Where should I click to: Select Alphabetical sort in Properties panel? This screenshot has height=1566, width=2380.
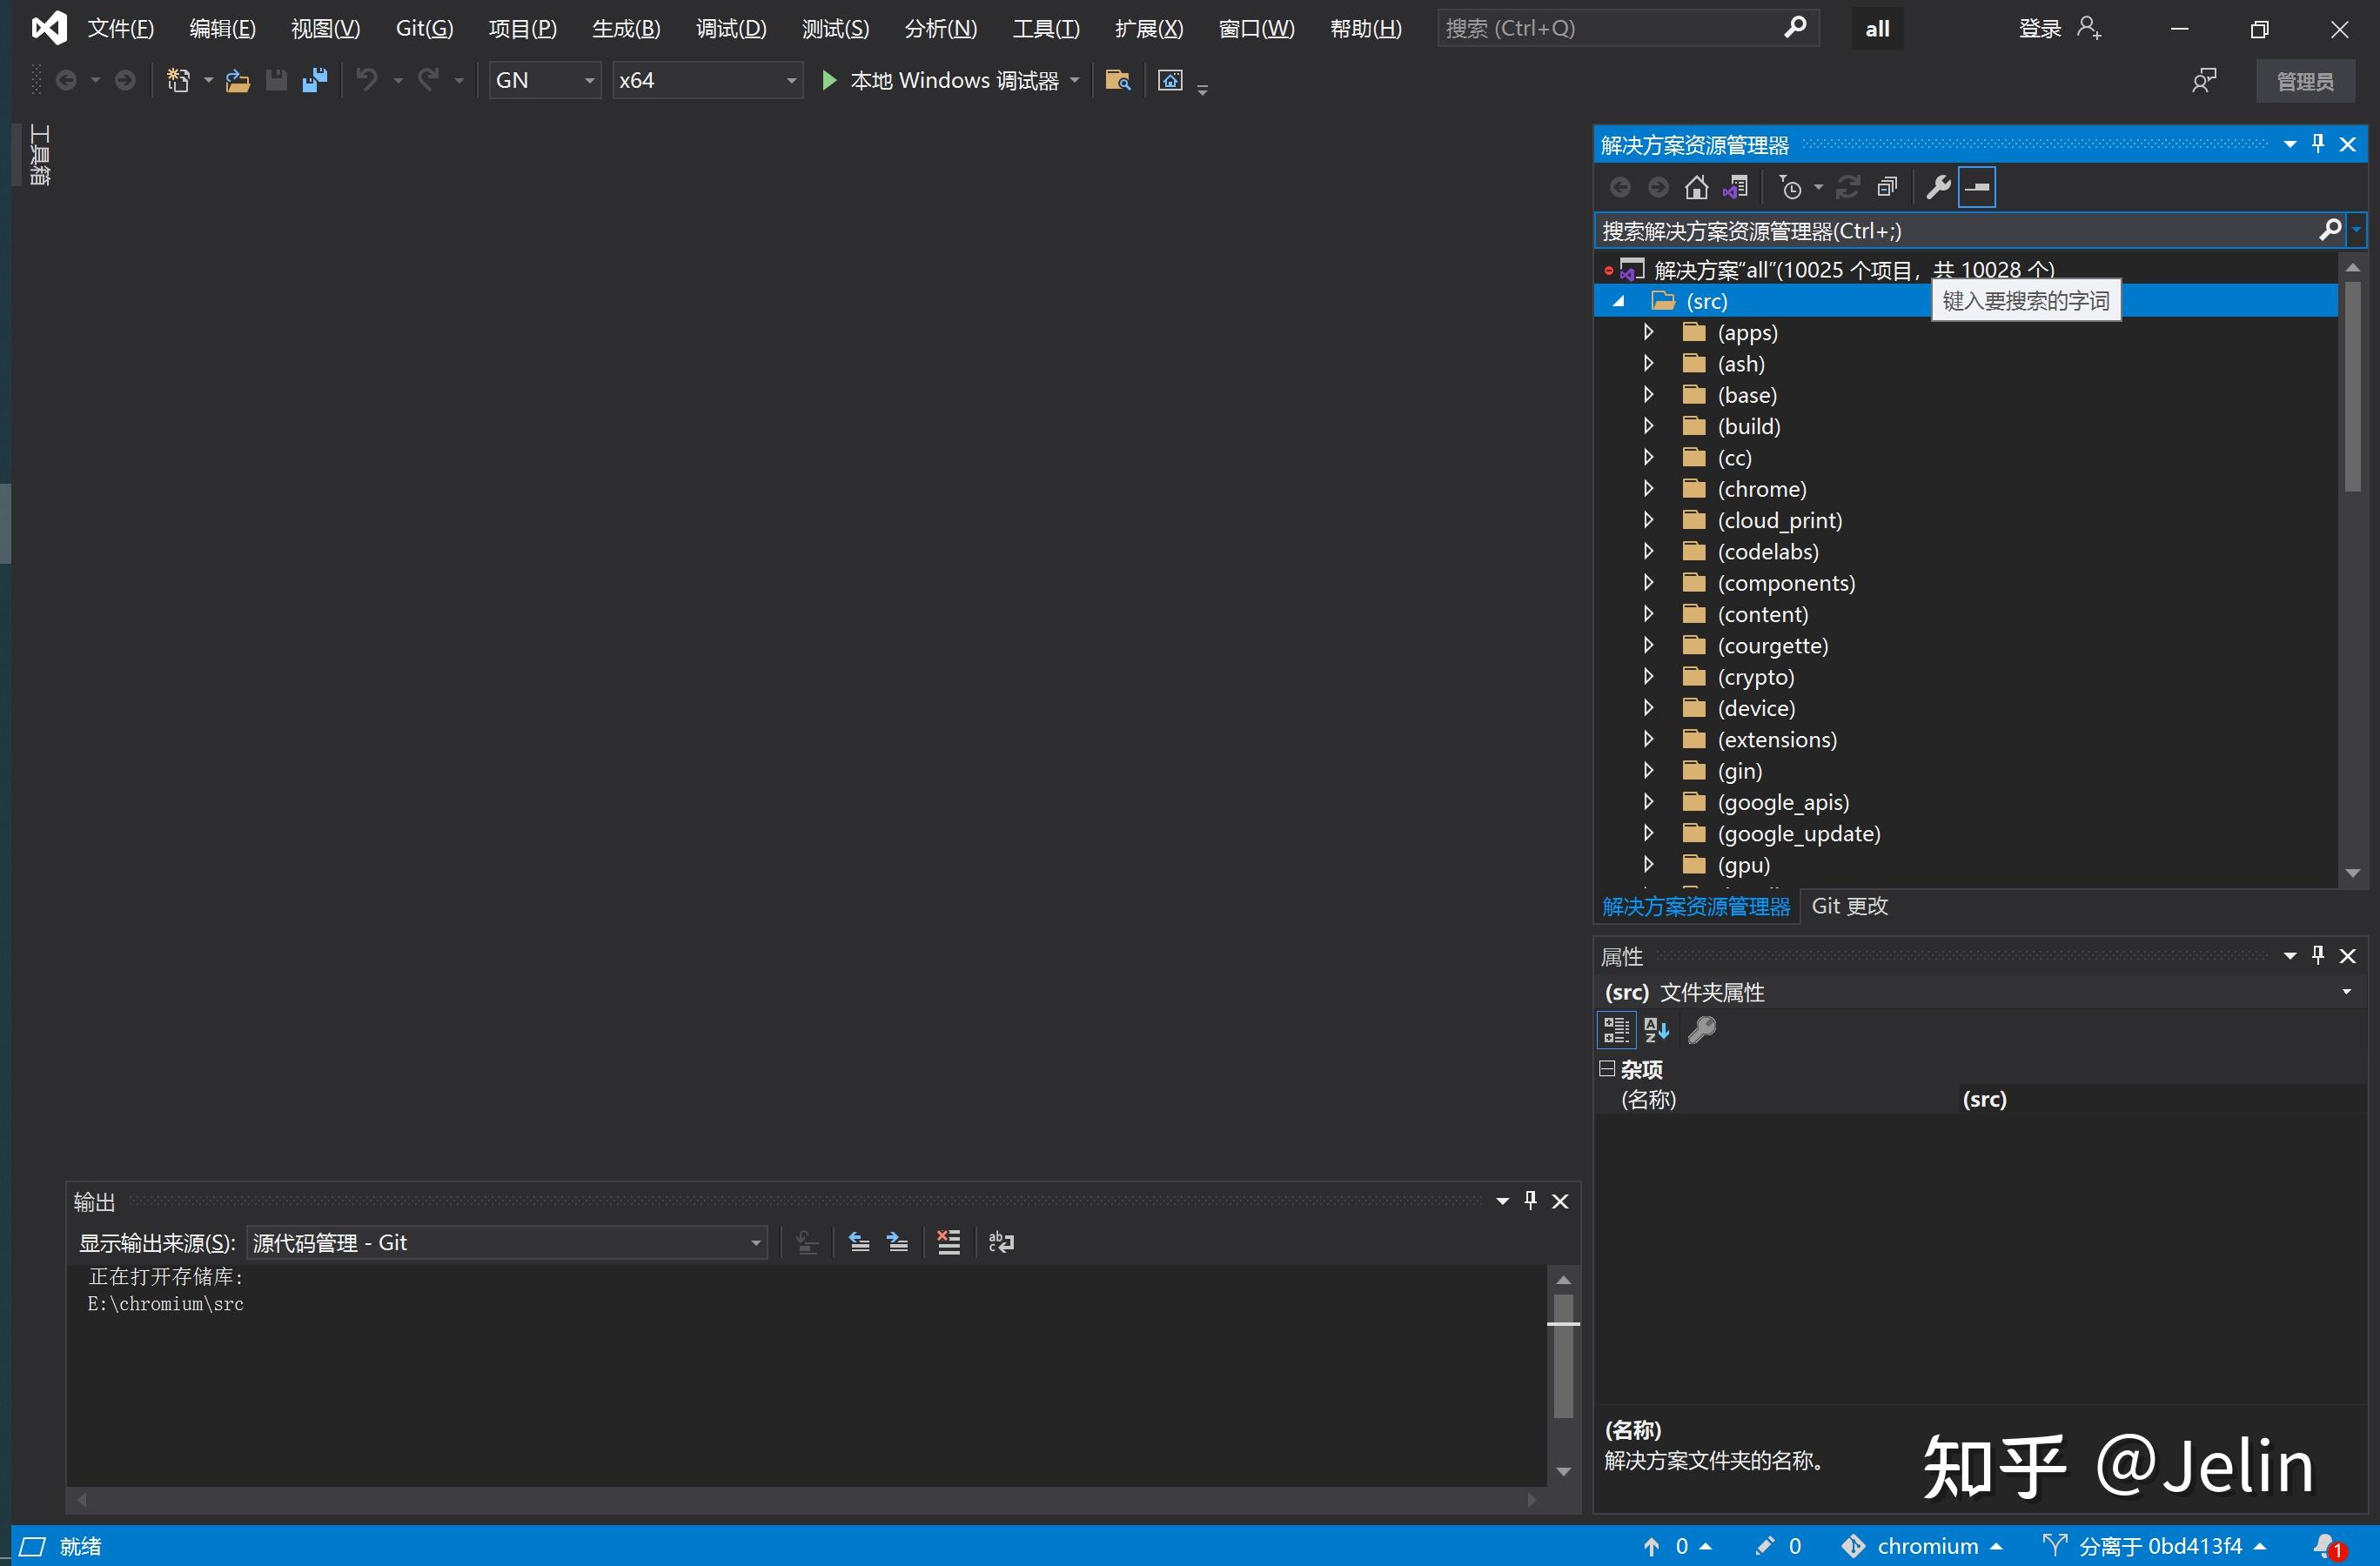click(1657, 1030)
